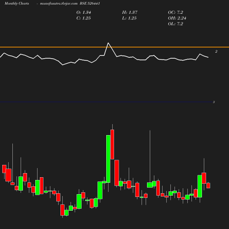Click the 'OL: 7.2' value
Image resolution: width=229 pixels, height=229 pixels.
pos(175,24)
